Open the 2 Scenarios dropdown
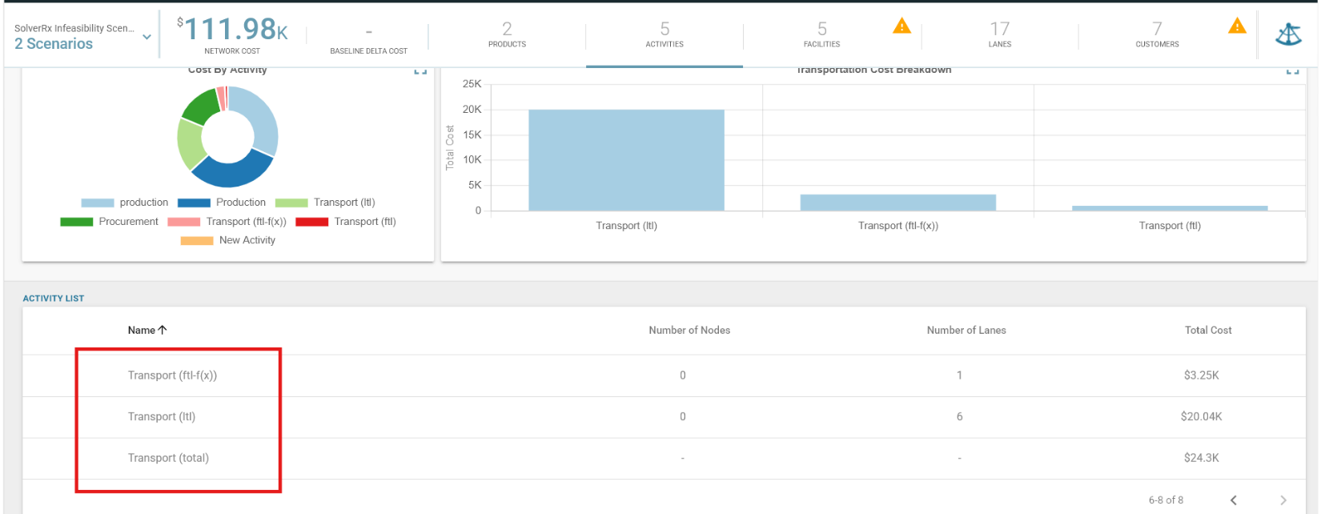Screen dimensions: 1321x514 pyautogui.click(x=147, y=37)
